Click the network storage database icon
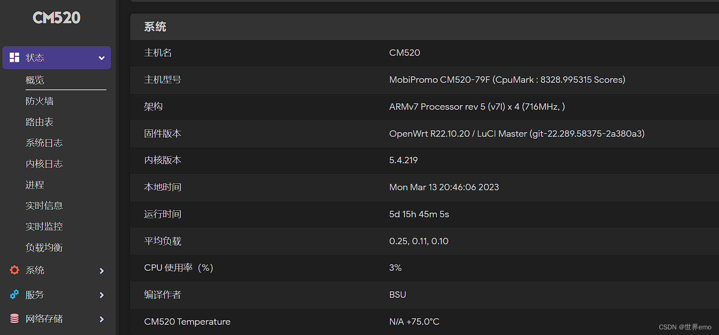The image size is (719, 335). point(14,319)
